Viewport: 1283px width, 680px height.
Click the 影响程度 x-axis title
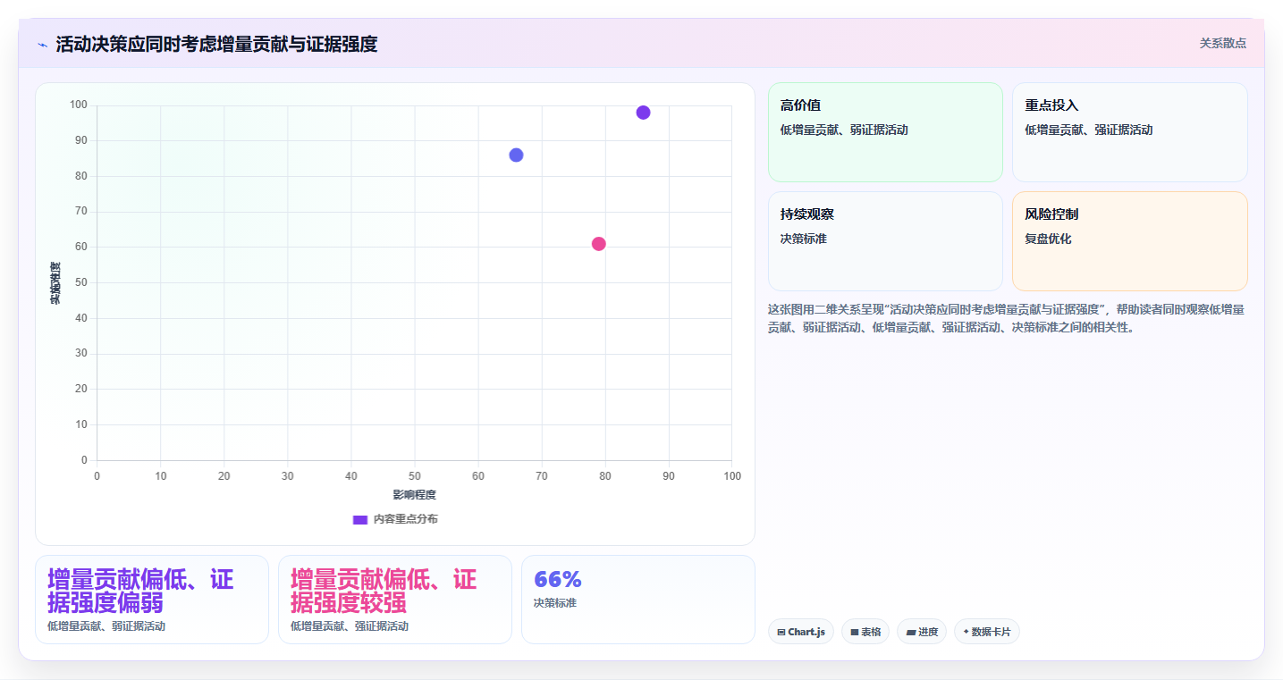click(414, 495)
